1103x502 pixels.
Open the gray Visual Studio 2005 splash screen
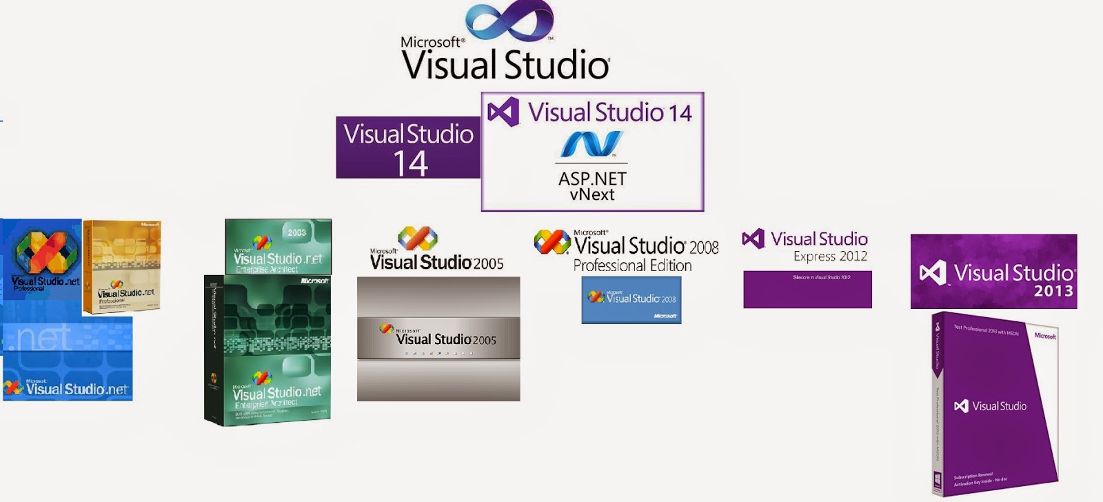tap(438, 339)
